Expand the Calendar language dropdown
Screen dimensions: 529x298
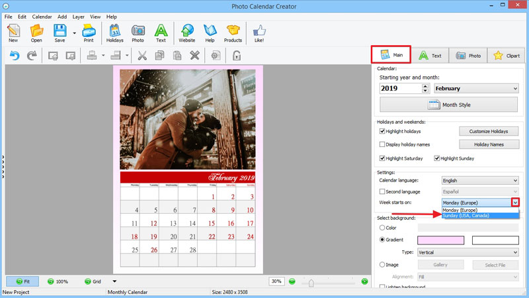point(480,180)
